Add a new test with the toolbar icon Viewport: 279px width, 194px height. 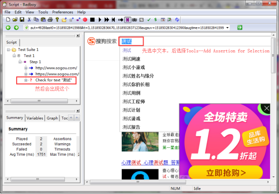pyautogui.click(x=72, y=20)
